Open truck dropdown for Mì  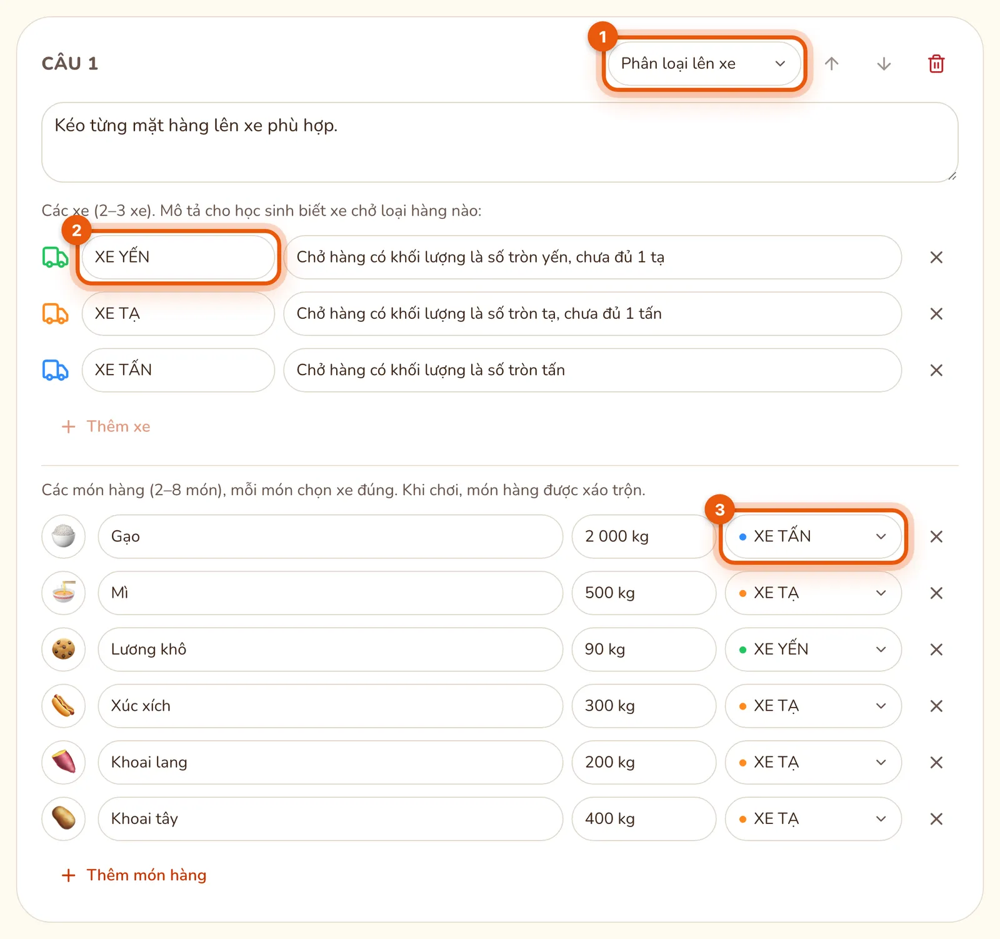[x=813, y=593]
